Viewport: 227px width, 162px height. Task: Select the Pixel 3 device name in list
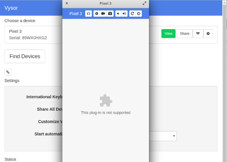coord(15,31)
